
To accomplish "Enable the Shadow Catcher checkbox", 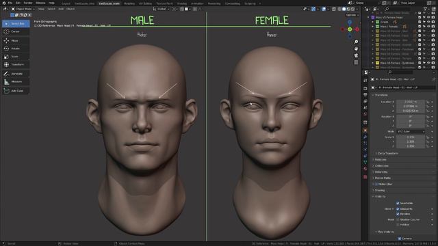I will coord(398,219).
